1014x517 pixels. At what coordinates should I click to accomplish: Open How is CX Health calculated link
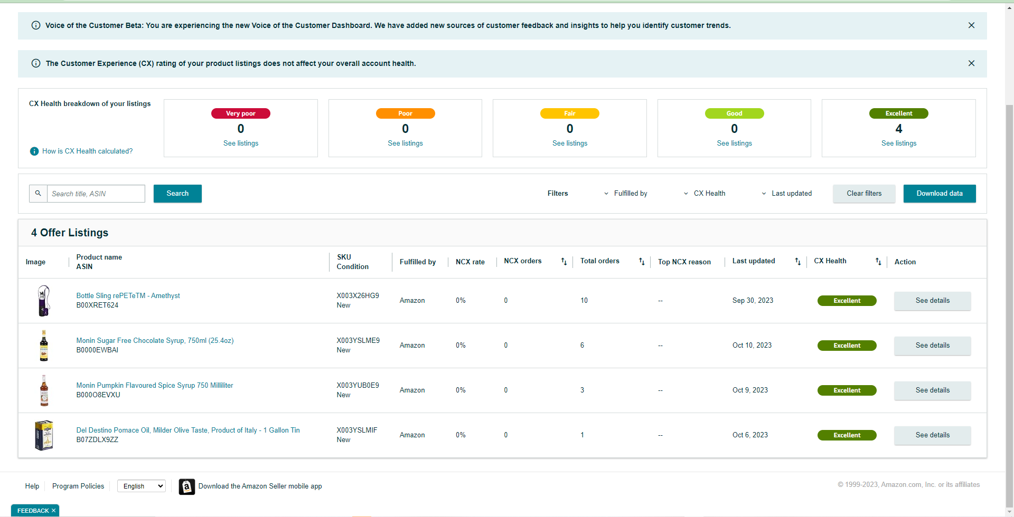pos(88,151)
